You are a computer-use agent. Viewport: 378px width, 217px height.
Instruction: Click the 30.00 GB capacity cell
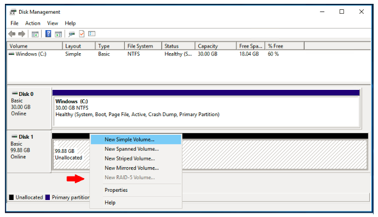[208, 54]
